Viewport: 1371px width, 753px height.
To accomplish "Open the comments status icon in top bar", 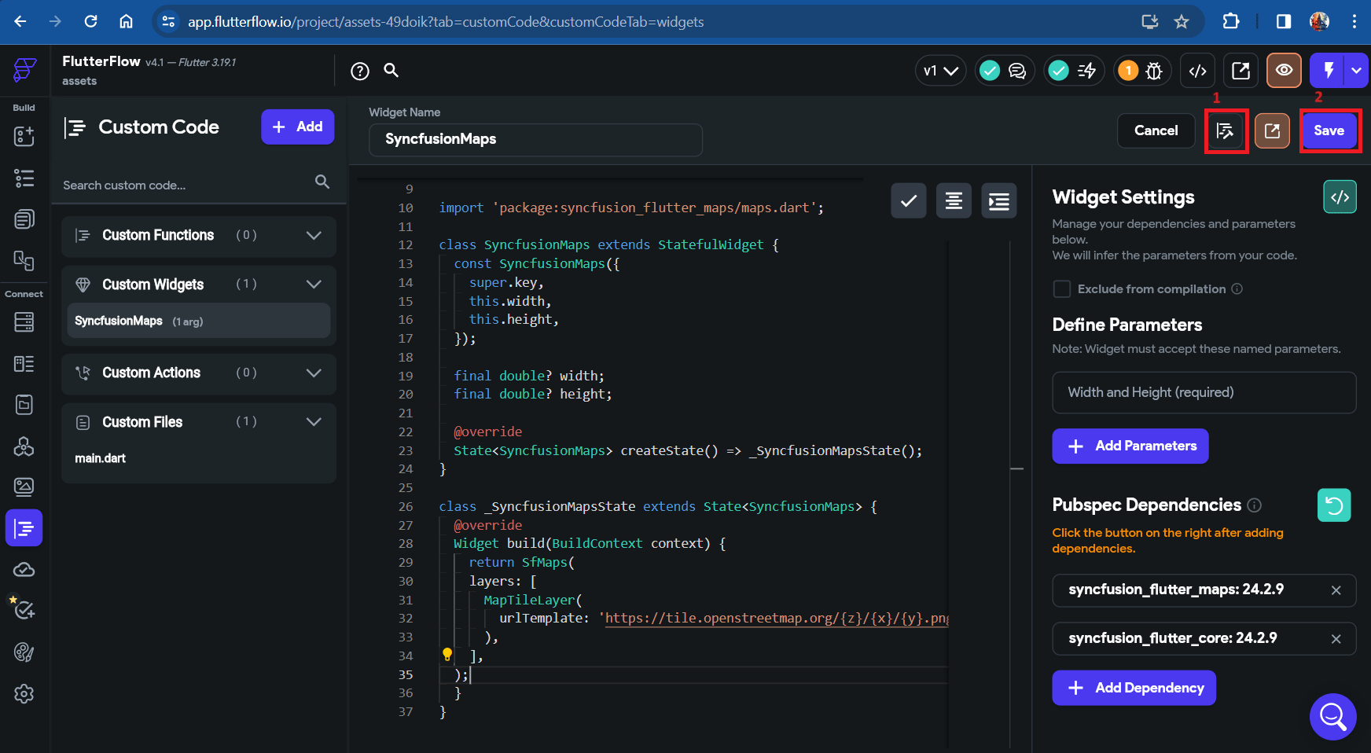I will pos(1004,71).
